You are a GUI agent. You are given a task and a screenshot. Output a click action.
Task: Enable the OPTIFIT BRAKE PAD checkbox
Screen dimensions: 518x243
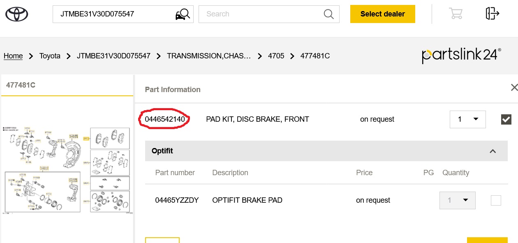coord(496,200)
